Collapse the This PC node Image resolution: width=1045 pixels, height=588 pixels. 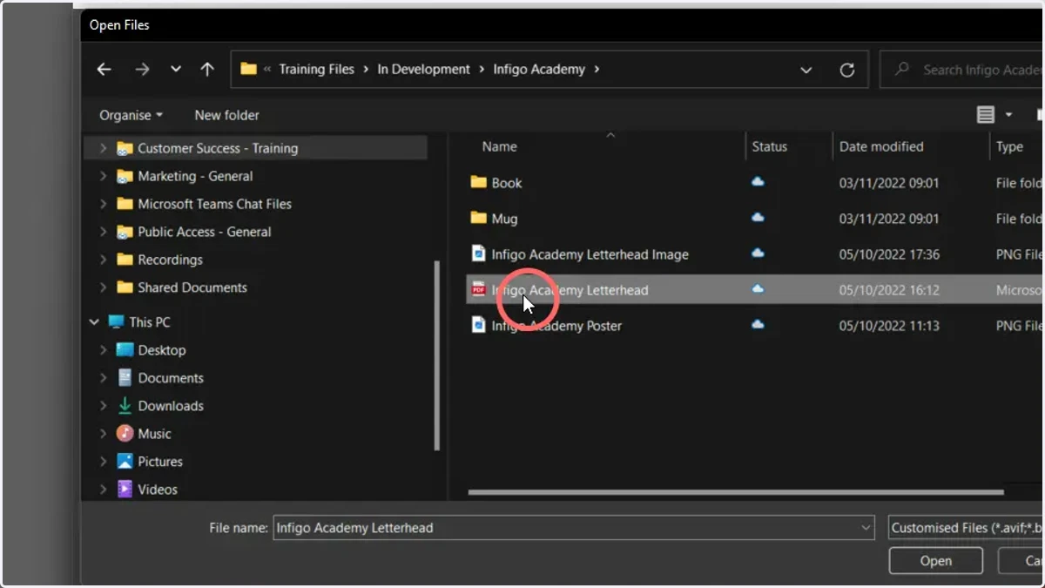(94, 322)
